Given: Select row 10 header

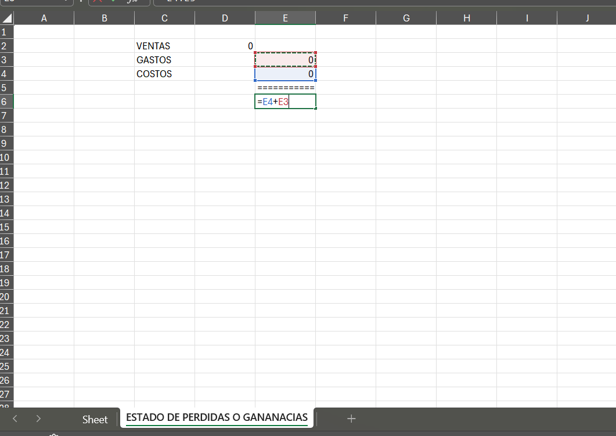Looking at the screenshot, I should coord(7,157).
